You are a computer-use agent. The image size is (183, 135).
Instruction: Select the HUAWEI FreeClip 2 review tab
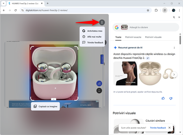point(25,3)
